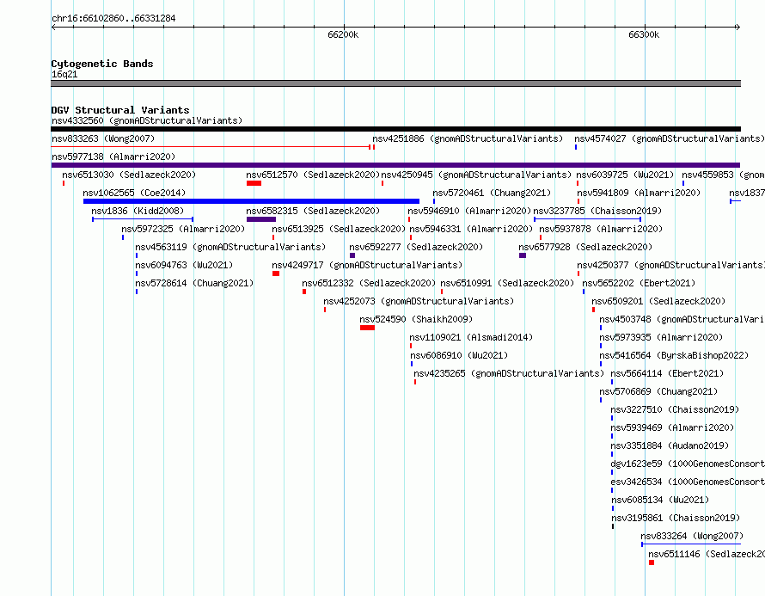Click the red nsv524590 variant block
The image size is (765, 596).
pos(367,328)
